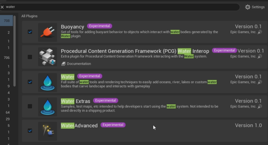
Task: Click Epic Games, Inc. in Water Extras row
Action: pos(243,106)
